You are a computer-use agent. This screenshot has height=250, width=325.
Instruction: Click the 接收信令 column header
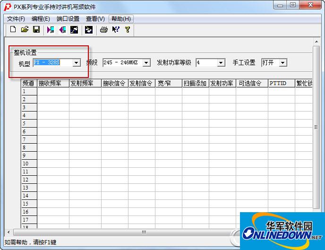pos(115,83)
